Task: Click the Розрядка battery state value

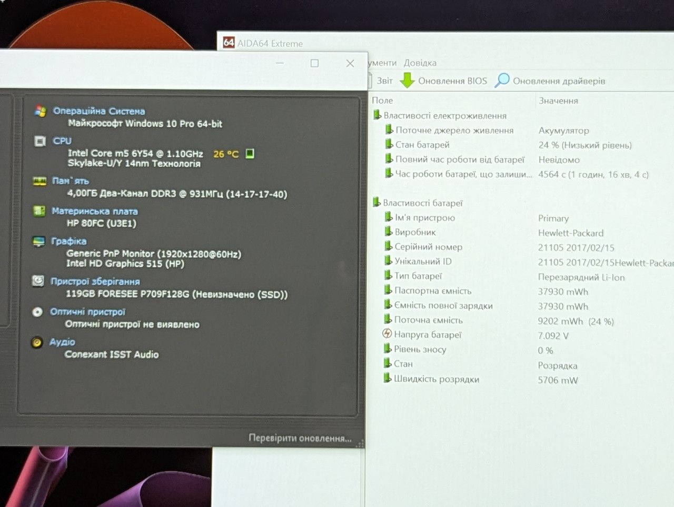Action: 558,365
